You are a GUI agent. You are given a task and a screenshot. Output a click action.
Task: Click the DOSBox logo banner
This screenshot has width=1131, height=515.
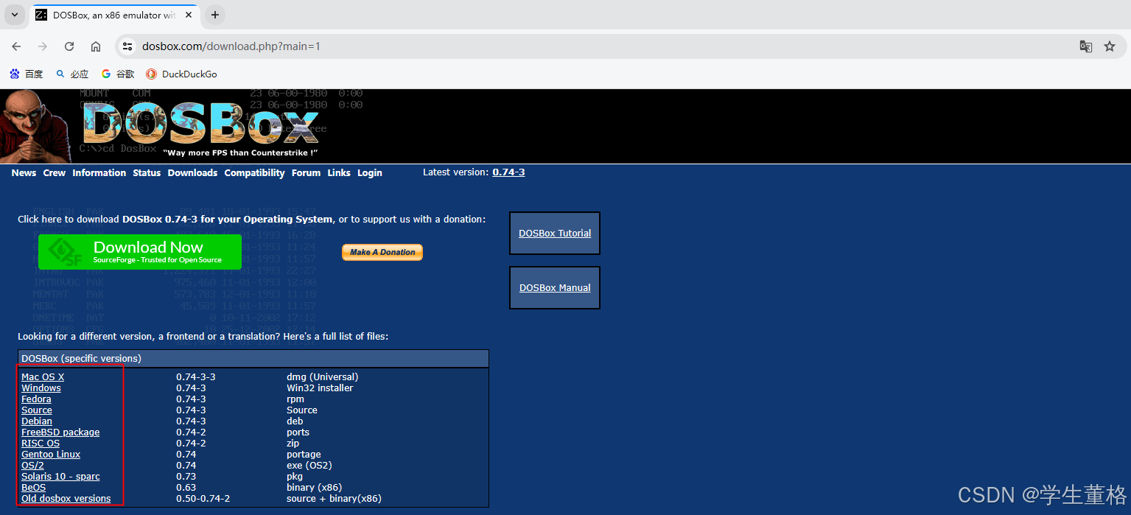pos(199,125)
